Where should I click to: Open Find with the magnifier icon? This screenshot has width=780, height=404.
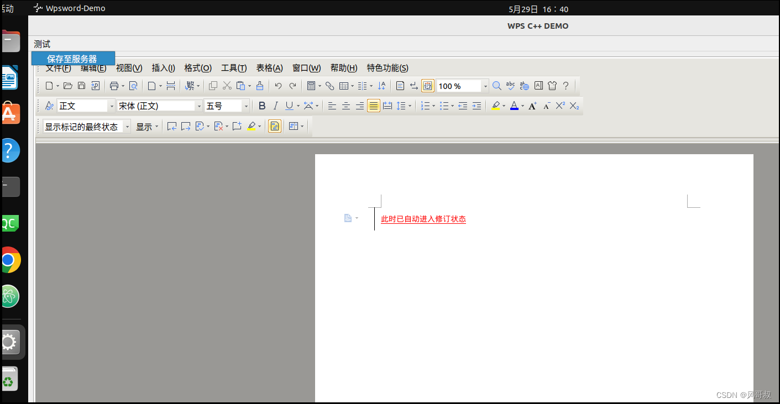(496, 86)
